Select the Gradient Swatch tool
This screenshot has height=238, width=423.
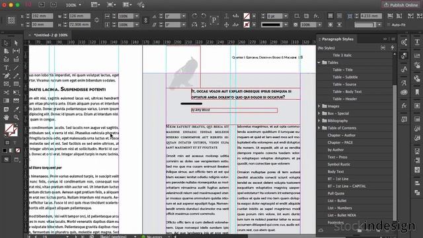6,100
